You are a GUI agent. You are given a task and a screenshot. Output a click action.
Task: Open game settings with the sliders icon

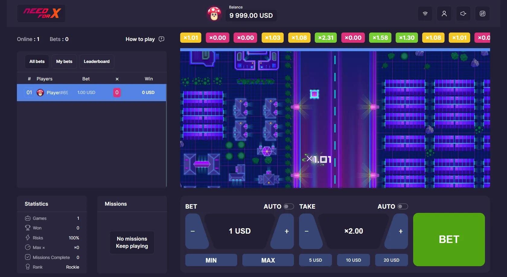[x=482, y=14]
